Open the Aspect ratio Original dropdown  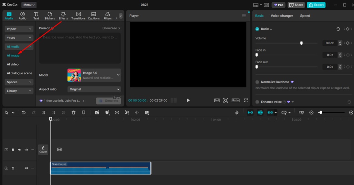click(x=94, y=89)
